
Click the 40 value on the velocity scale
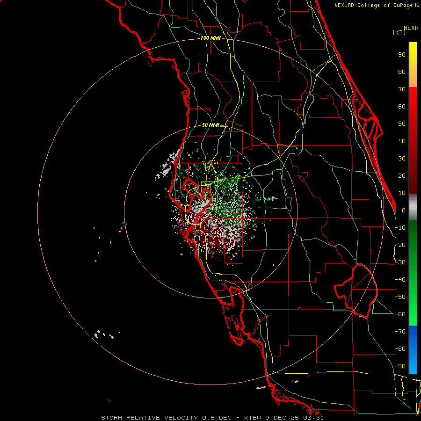[402, 141]
